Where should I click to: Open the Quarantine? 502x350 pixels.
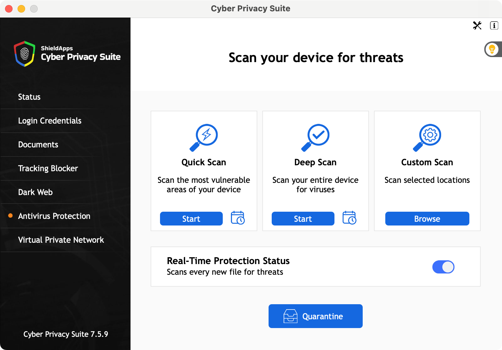pyautogui.click(x=315, y=316)
